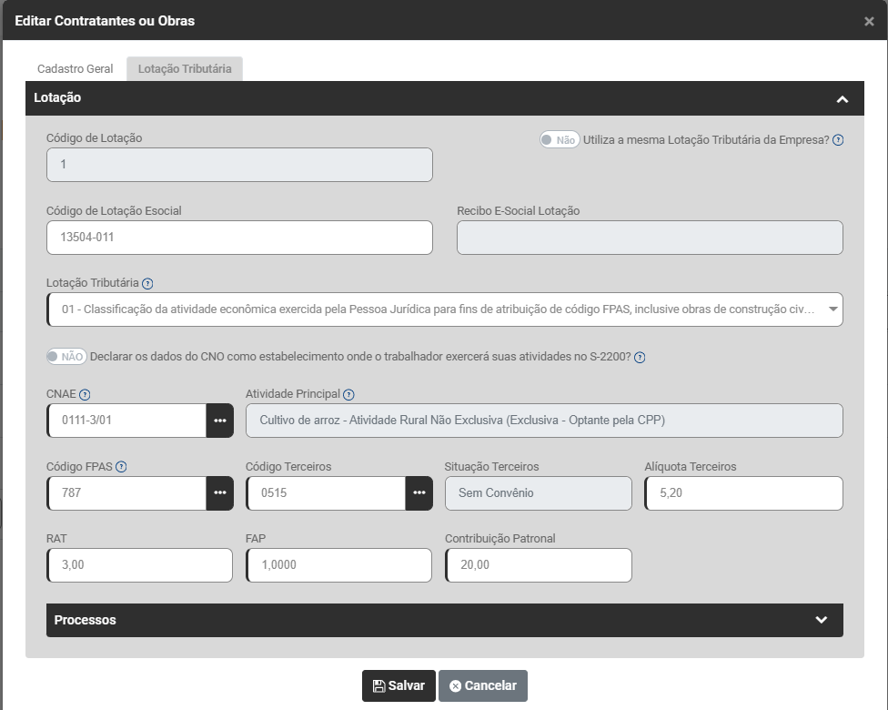
Task: Click help icon next to Atividade Principal
Action: (x=348, y=394)
